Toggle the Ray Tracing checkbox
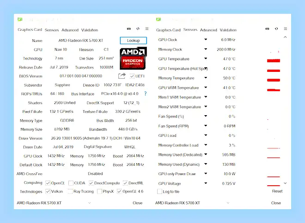Screen dimensions: 305x223 [70, 191]
